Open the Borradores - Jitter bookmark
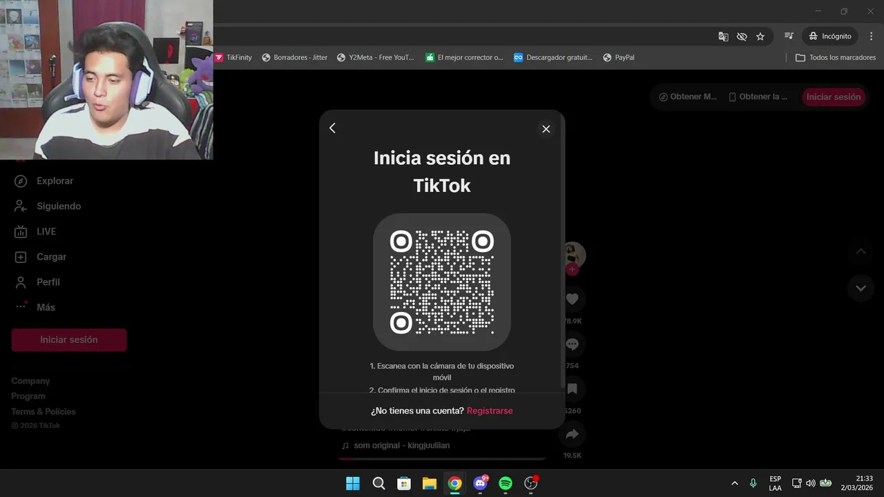 tap(295, 57)
